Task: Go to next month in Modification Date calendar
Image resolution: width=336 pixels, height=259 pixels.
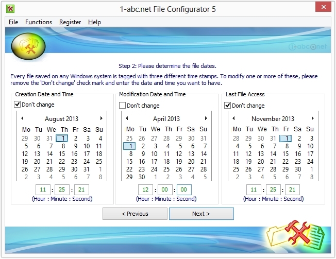Action: [x=206, y=118]
